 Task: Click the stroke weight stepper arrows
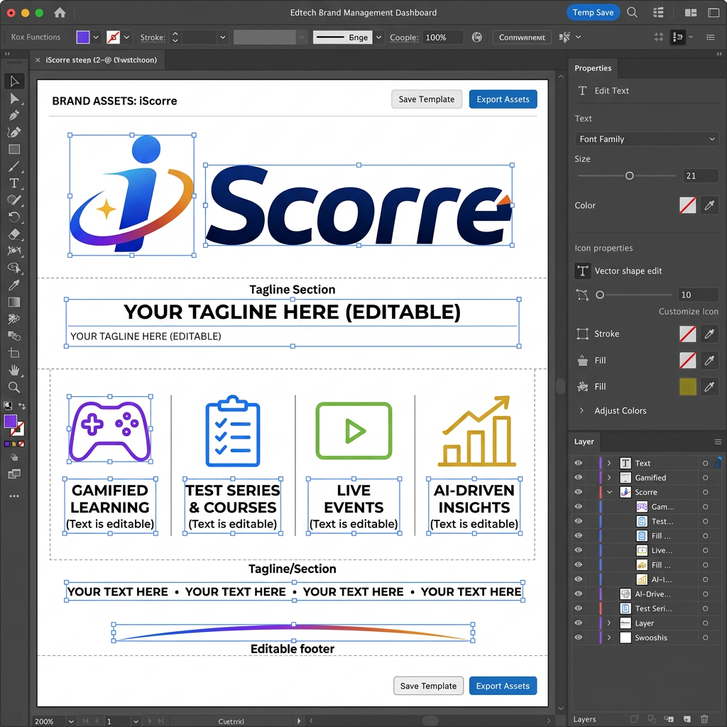175,37
